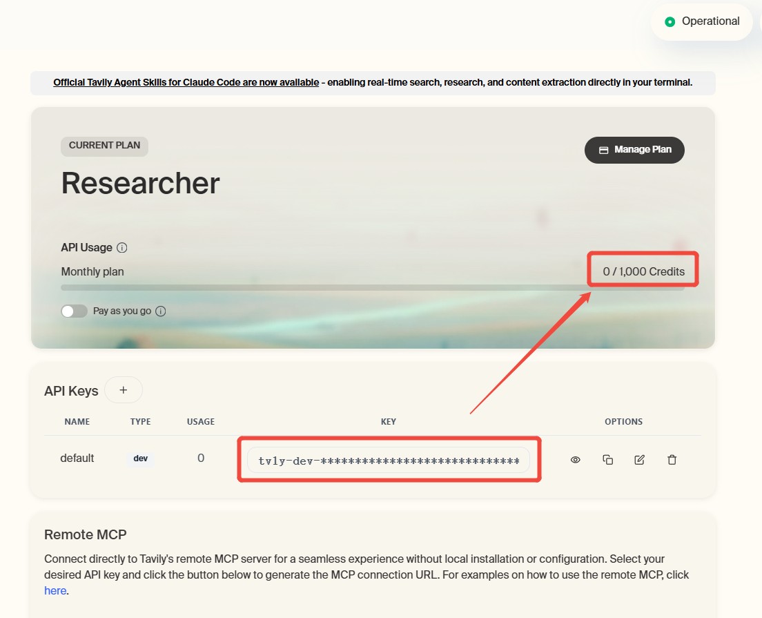
Task: Open the Pay as you go info icon
Action: [x=160, y=311]
